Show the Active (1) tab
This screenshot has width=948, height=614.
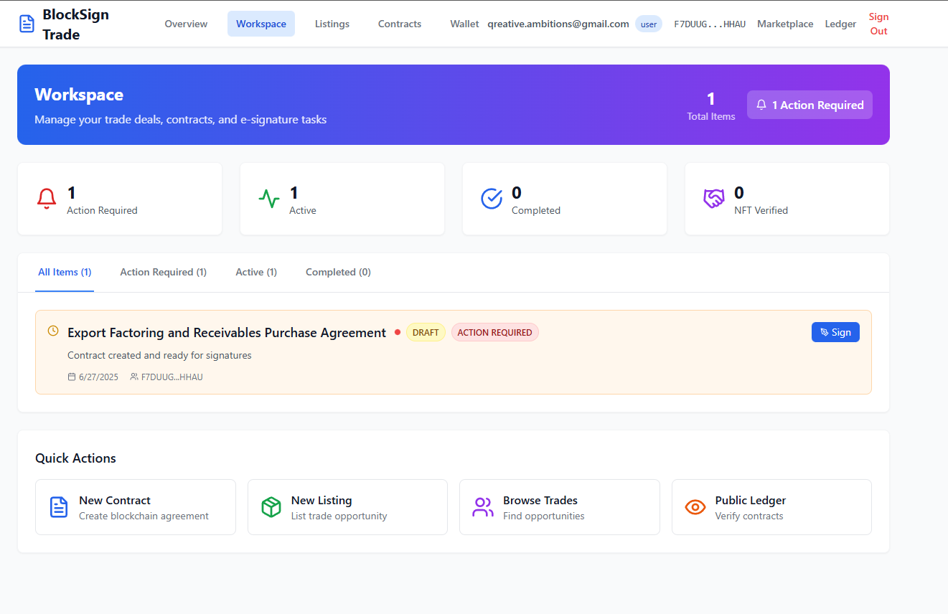256,272
